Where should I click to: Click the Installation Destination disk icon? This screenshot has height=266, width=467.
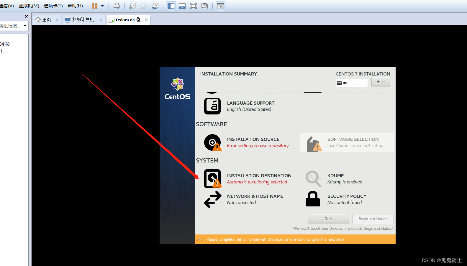coord(213,179)
